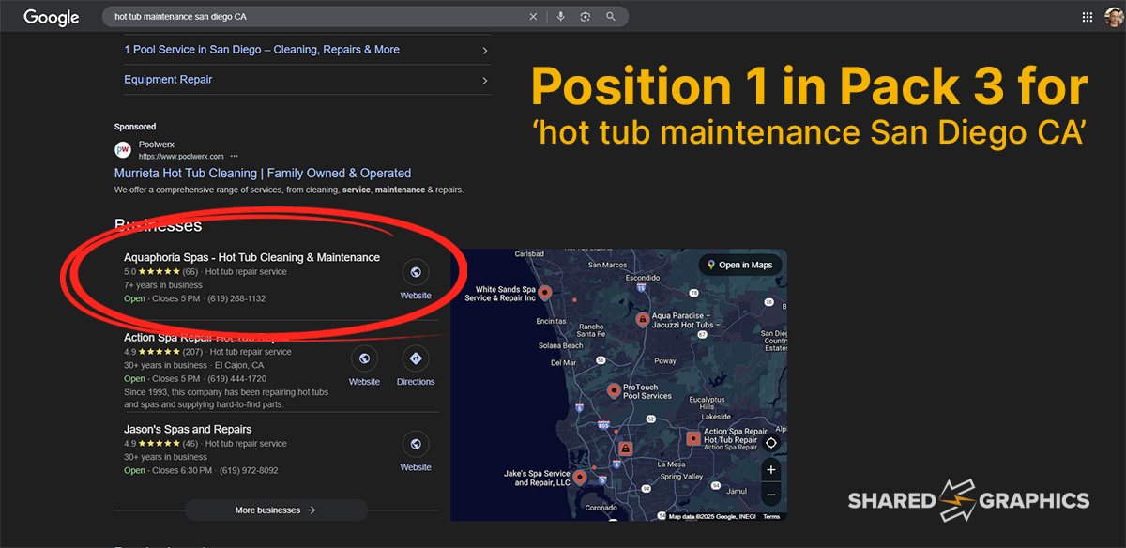Click the poolwerx.com URL text

coord(181,156)
